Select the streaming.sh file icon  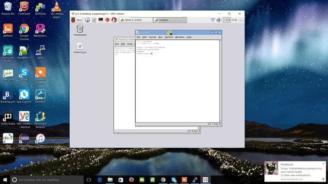[x=80, y=48]
